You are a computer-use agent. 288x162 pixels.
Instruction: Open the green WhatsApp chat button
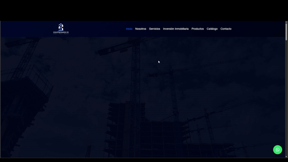(278, 150)
